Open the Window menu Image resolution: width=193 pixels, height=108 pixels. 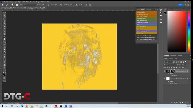(x=43, y=2)
